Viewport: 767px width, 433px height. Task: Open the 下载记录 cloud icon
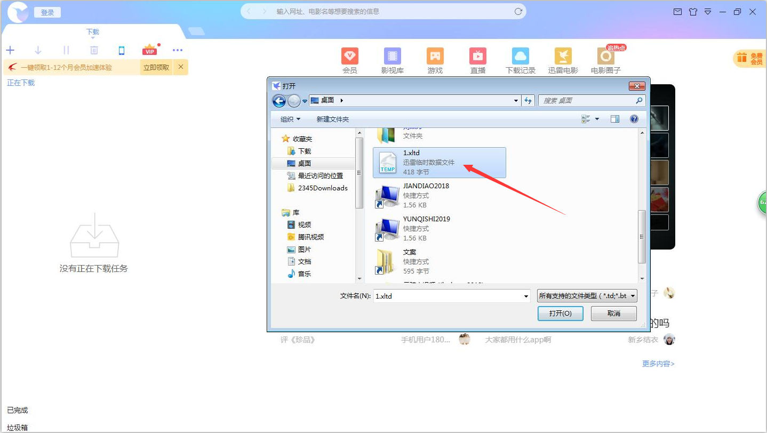521,56
